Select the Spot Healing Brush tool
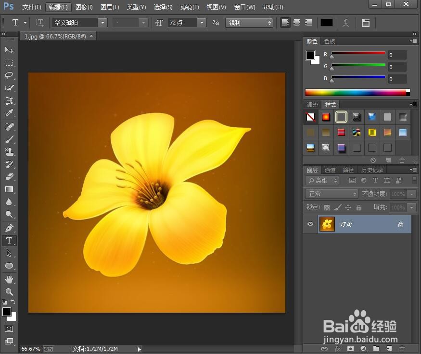Image resolution: width=421 pixels, height=354 pixels. 9,126
